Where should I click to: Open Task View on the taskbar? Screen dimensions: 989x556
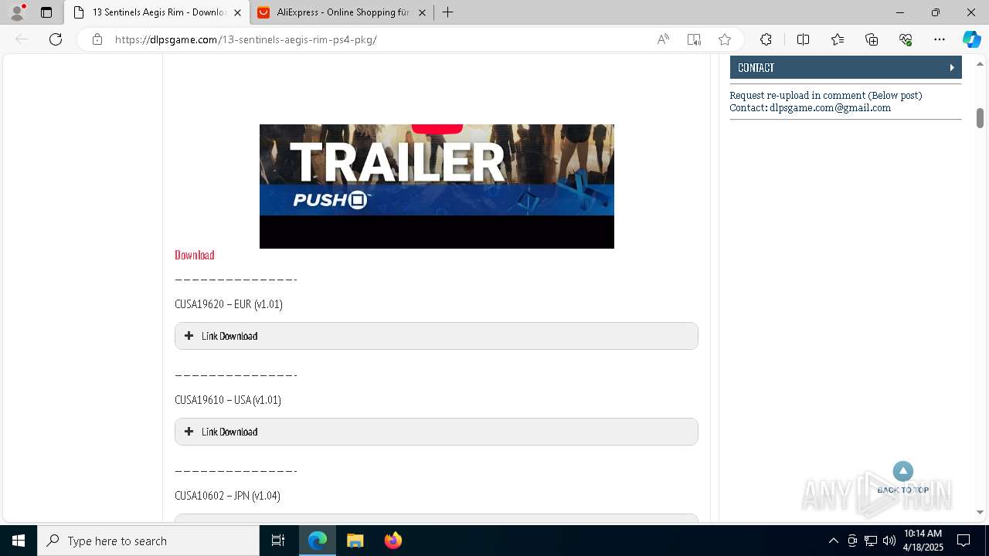278,541
